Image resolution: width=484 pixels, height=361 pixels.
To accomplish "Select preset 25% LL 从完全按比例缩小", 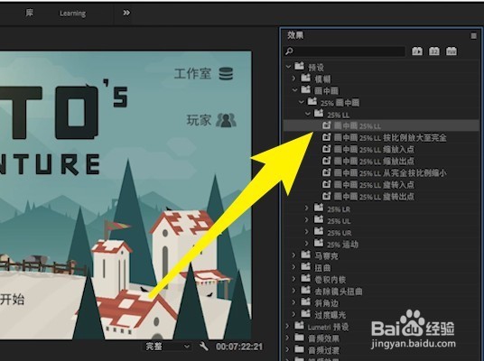I will click(x=390, y=172).
